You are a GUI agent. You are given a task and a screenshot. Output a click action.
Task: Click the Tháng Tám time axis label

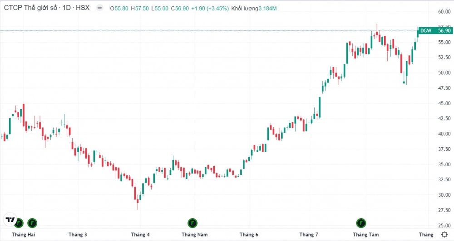click(365, 234)
